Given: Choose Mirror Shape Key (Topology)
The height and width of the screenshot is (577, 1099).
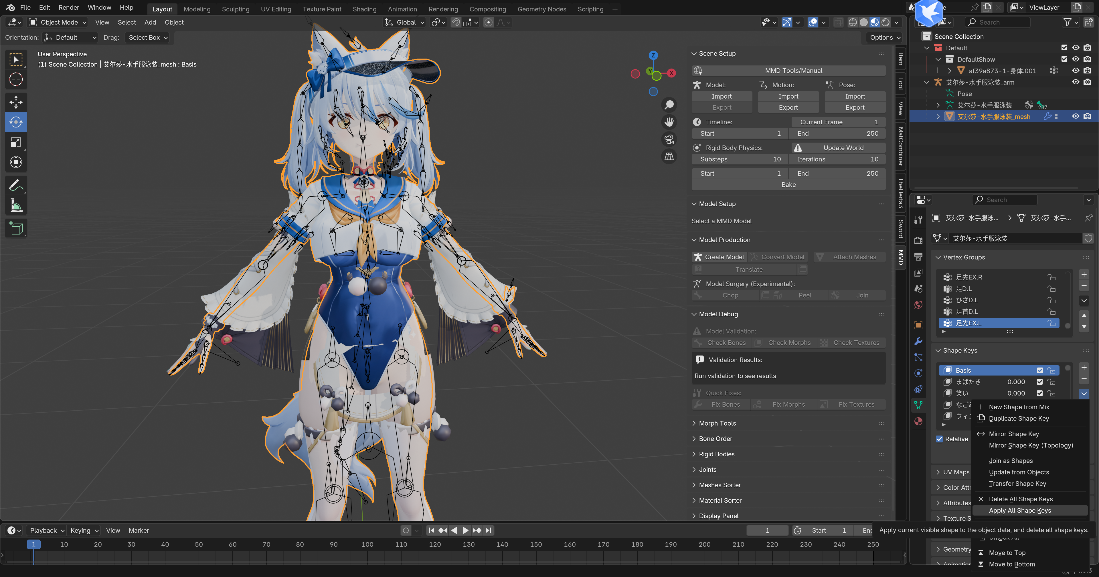Looking at the screenshot, I should click(1029, 445).
